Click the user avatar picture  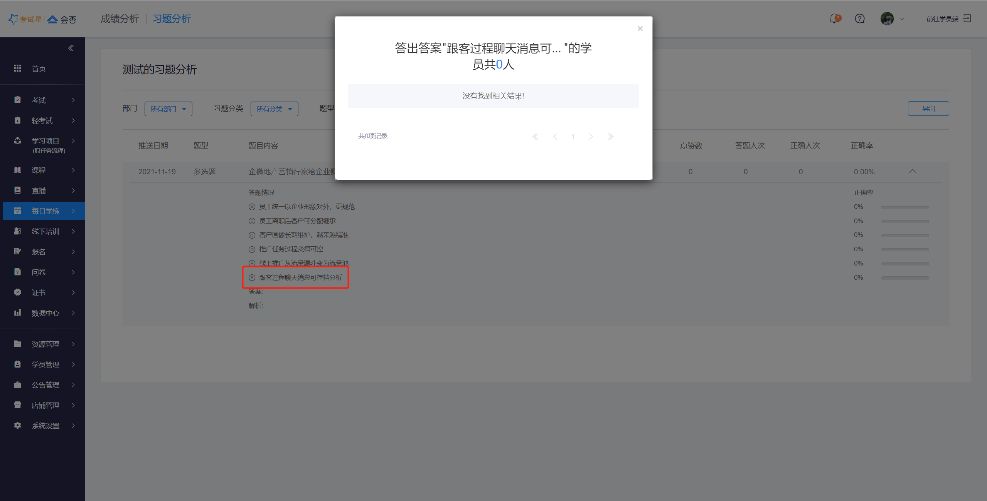[x=887, y=18]
